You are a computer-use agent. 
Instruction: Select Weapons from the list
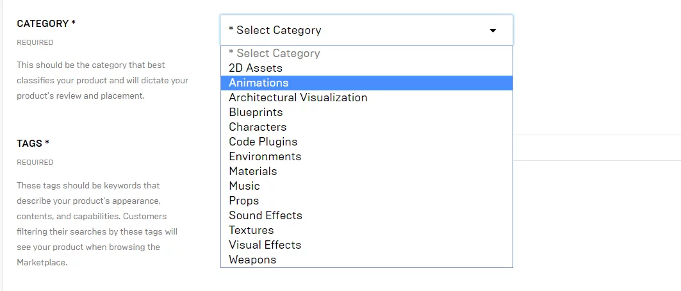click(252, 260)
